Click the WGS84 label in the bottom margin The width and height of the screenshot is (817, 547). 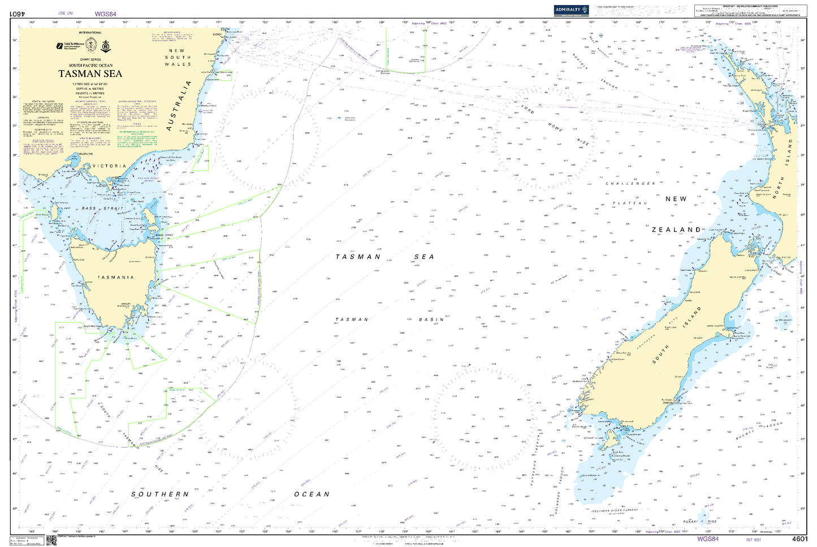coord(707,539)
